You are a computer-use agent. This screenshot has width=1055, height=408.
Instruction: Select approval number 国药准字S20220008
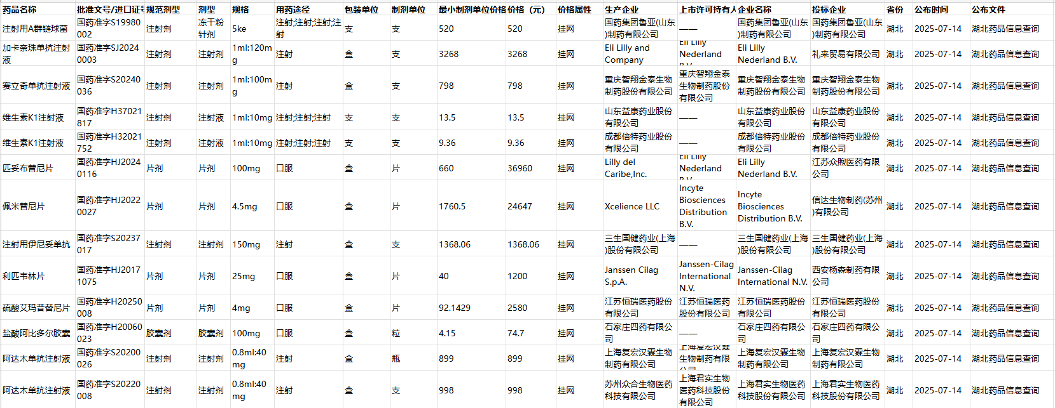110,390
